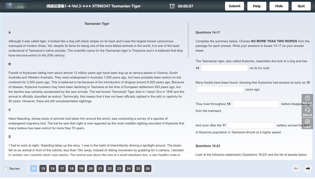Go to the previous page arrow
The height and width of the screenshot is (179, 315).
[x=296, y=169]
